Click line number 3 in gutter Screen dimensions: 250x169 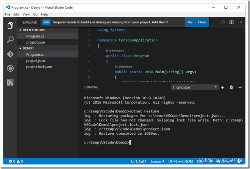click(89, 40)
